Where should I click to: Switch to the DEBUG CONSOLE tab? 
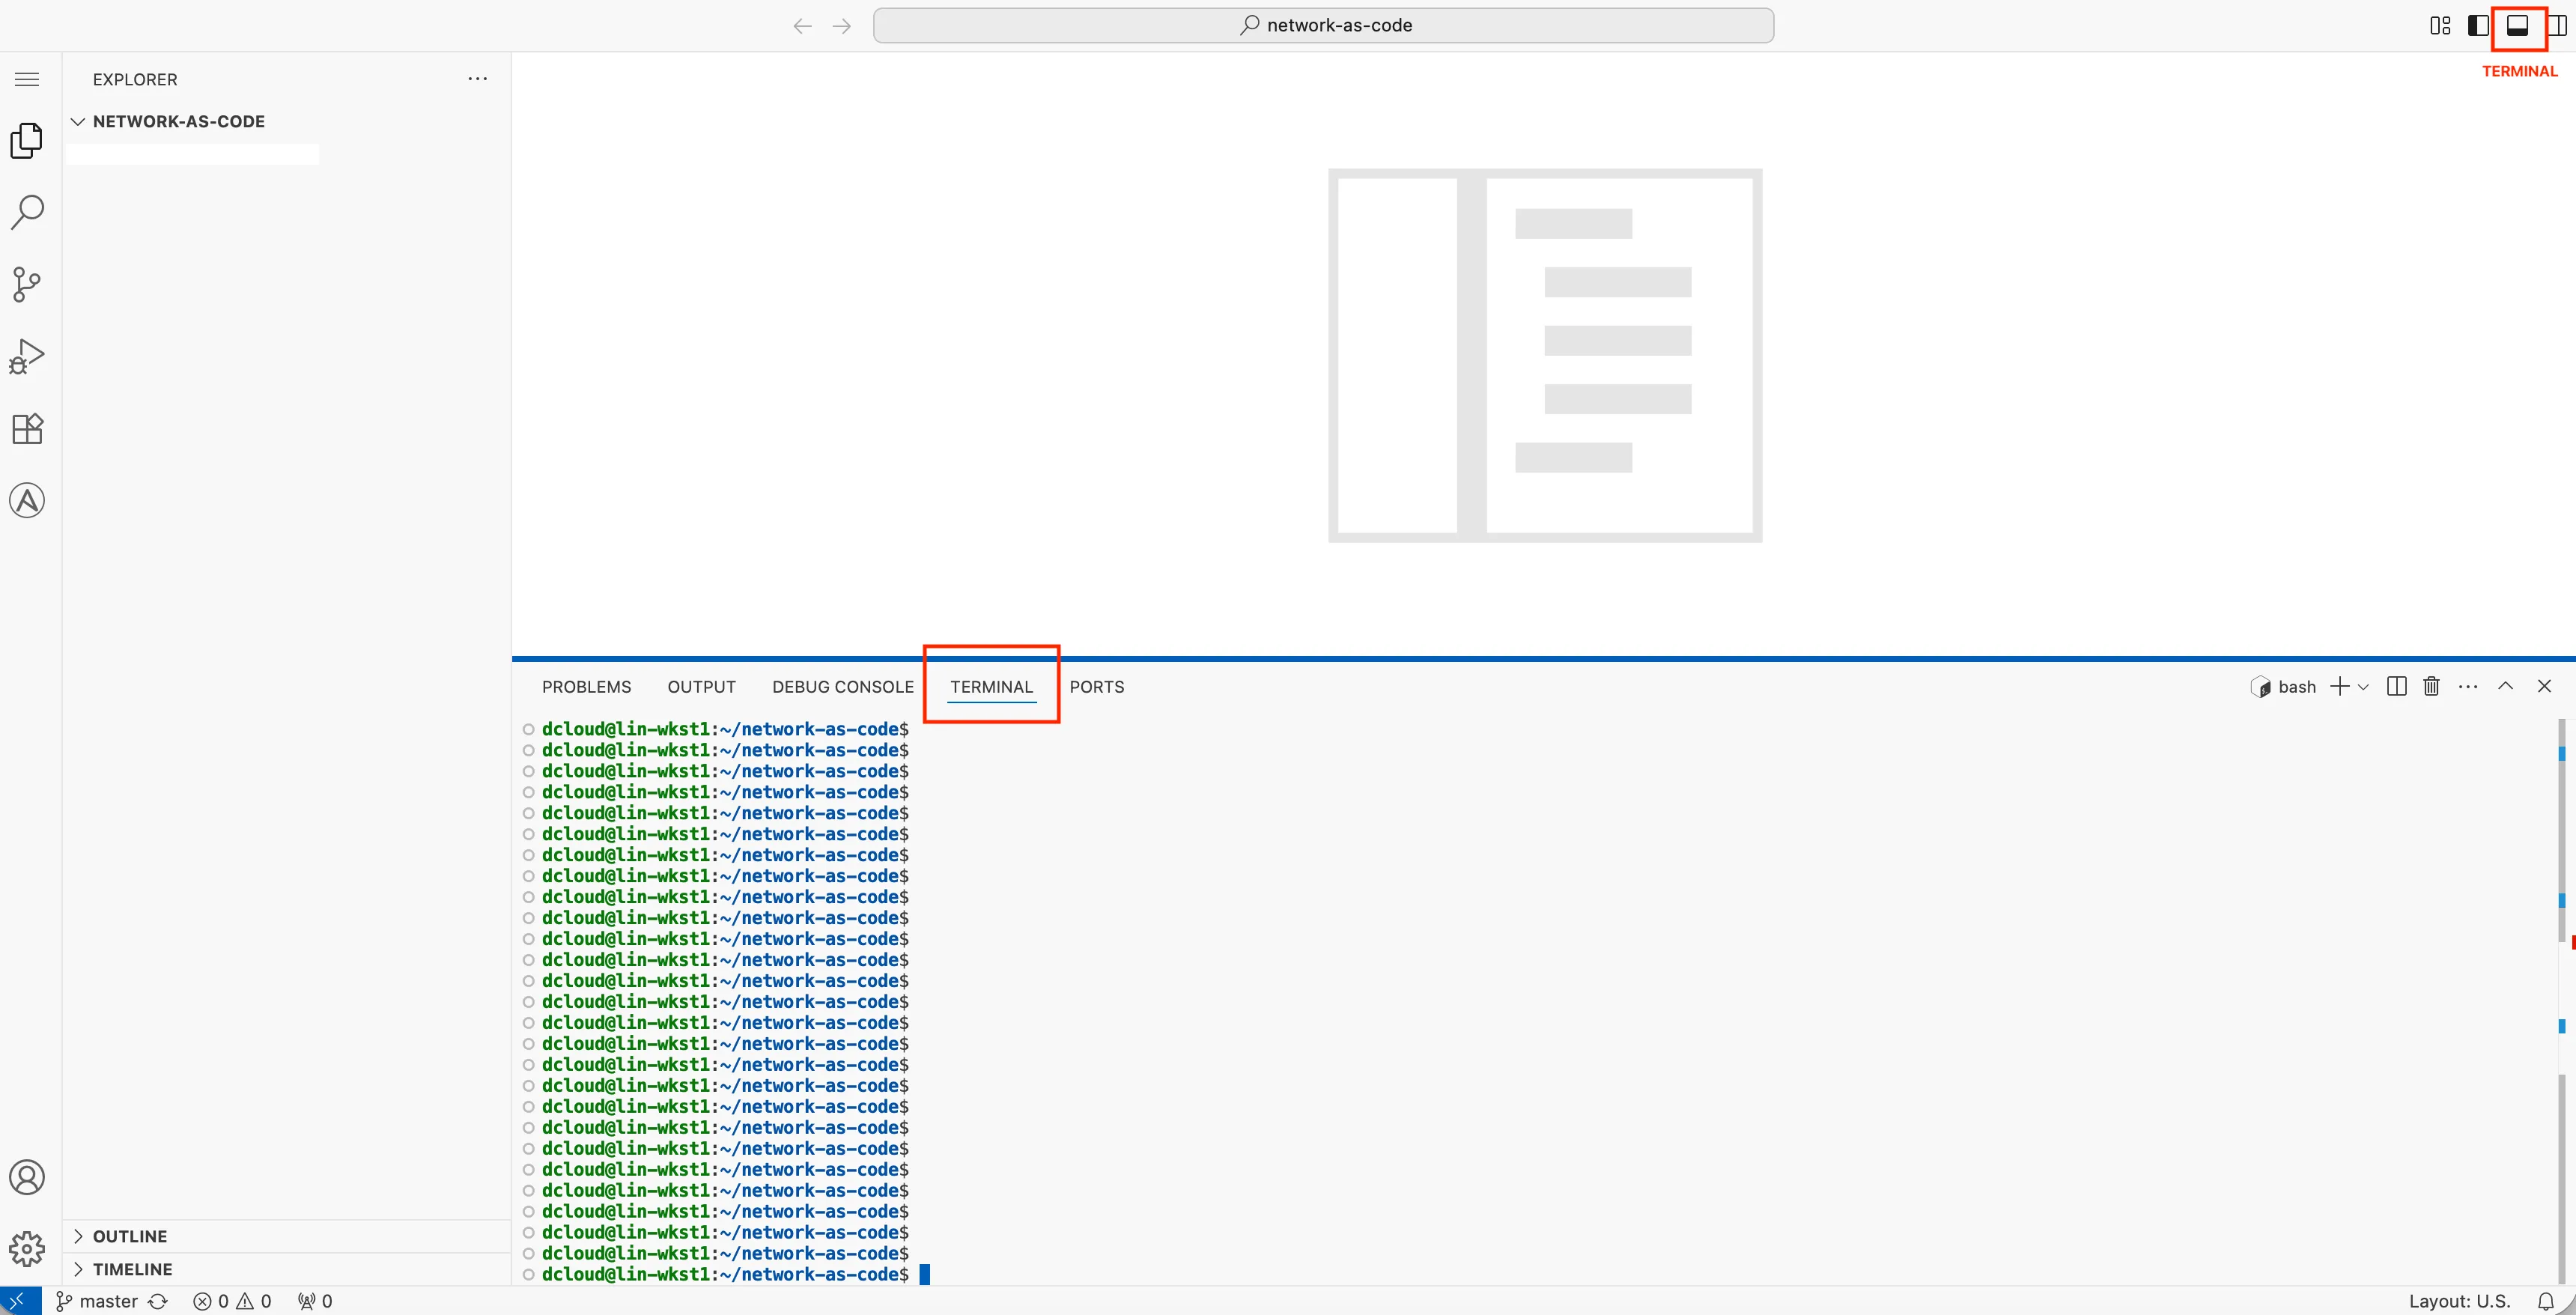[842, 687]
